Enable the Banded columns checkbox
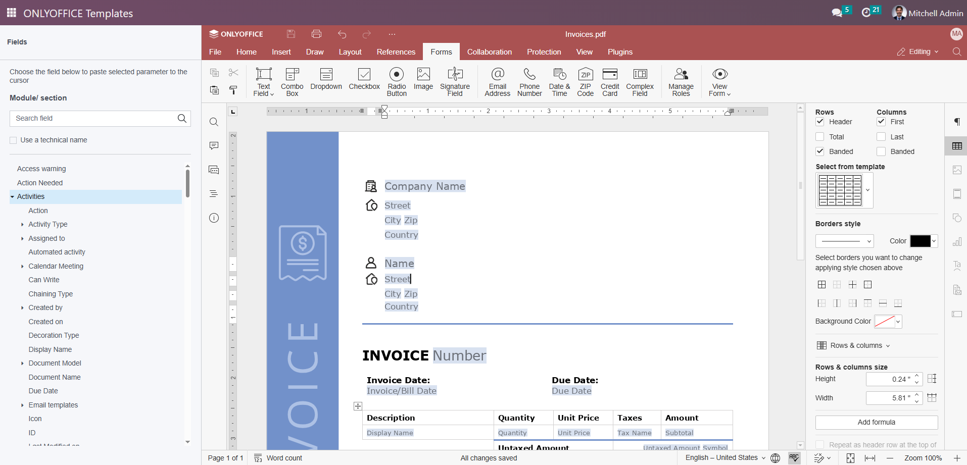Image resolution: width=967 pixels, height=465 pixels. coord(881,151)
